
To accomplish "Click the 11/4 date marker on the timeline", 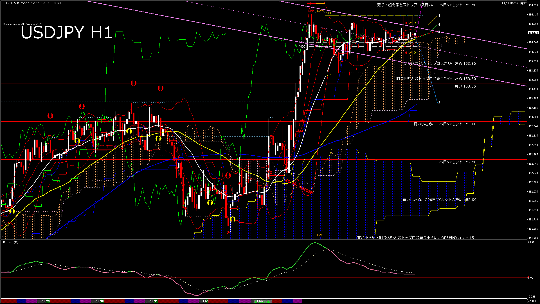I will click(259, 301).
